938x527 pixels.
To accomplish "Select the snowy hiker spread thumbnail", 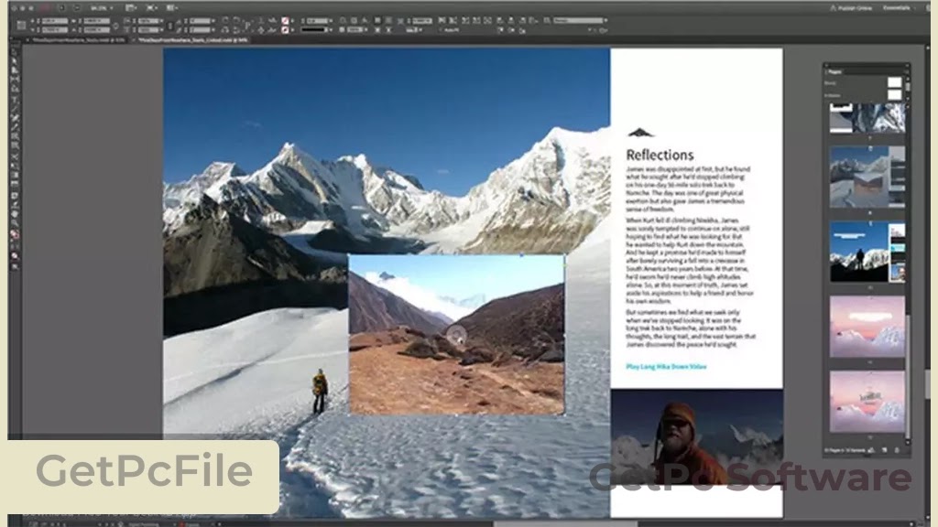I will 867,177.
